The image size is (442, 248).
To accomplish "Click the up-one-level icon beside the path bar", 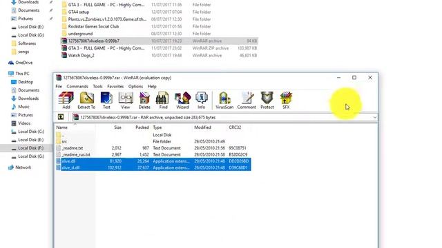I will pos(61,117).
